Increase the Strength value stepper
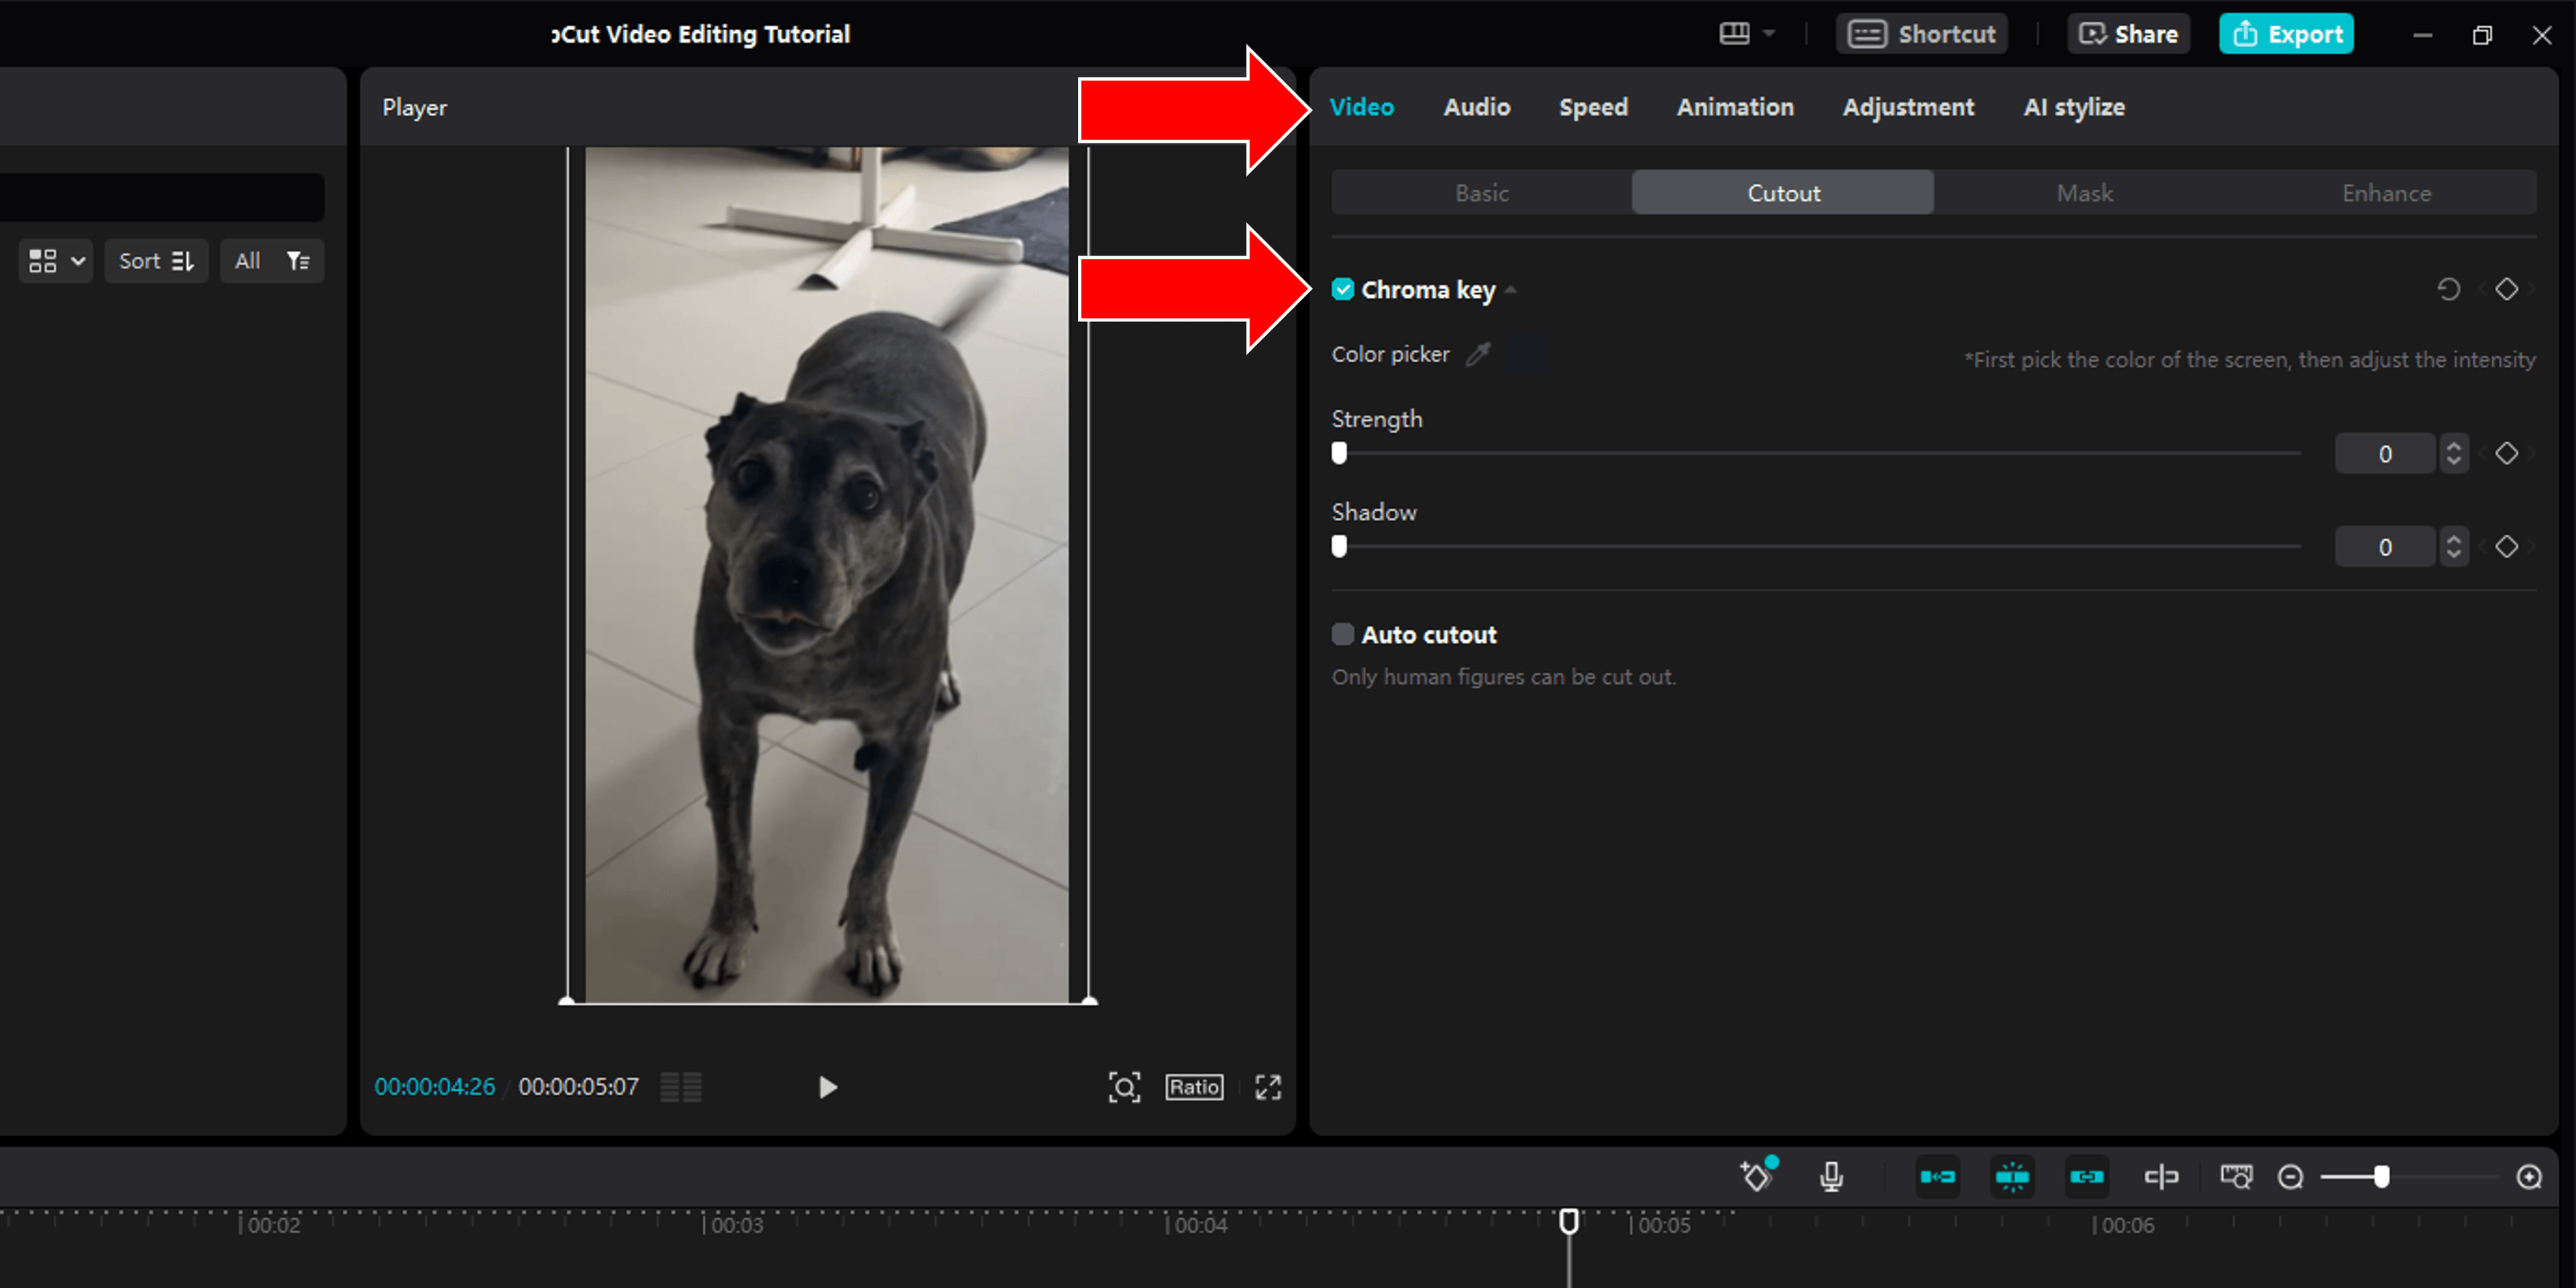Screen dimensions: 2576x1288 [x=2453, y=445]
